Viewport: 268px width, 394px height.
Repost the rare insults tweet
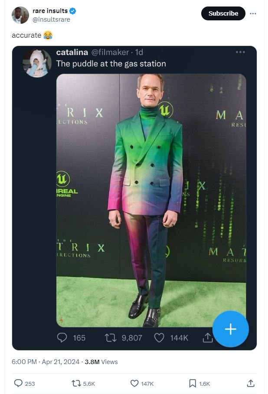point(76,383)
